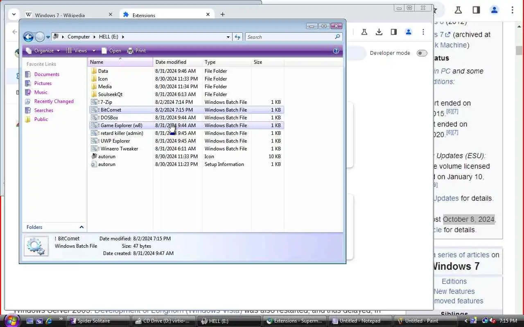This screenshot has height=327, width=524.
Task: Click the Wikipedia page vertical scrollbar thumb
Action: click(x=519, y=51)
